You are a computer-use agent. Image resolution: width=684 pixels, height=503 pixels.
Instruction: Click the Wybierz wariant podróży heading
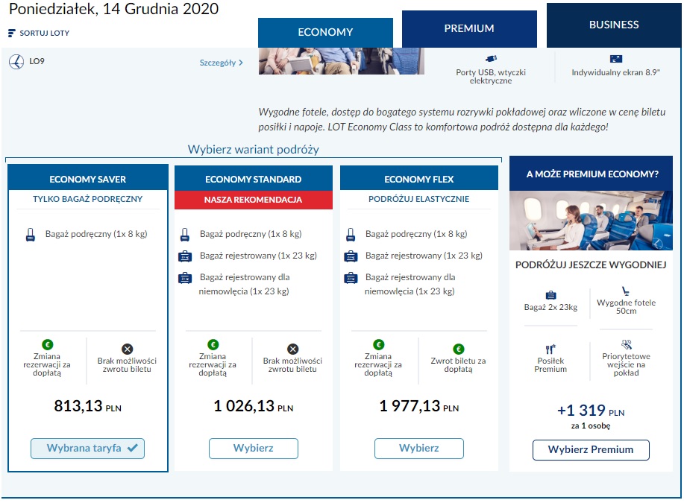pos(254,150)
